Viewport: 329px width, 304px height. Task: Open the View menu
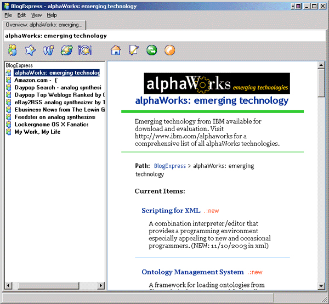click(x=36, y=15)
